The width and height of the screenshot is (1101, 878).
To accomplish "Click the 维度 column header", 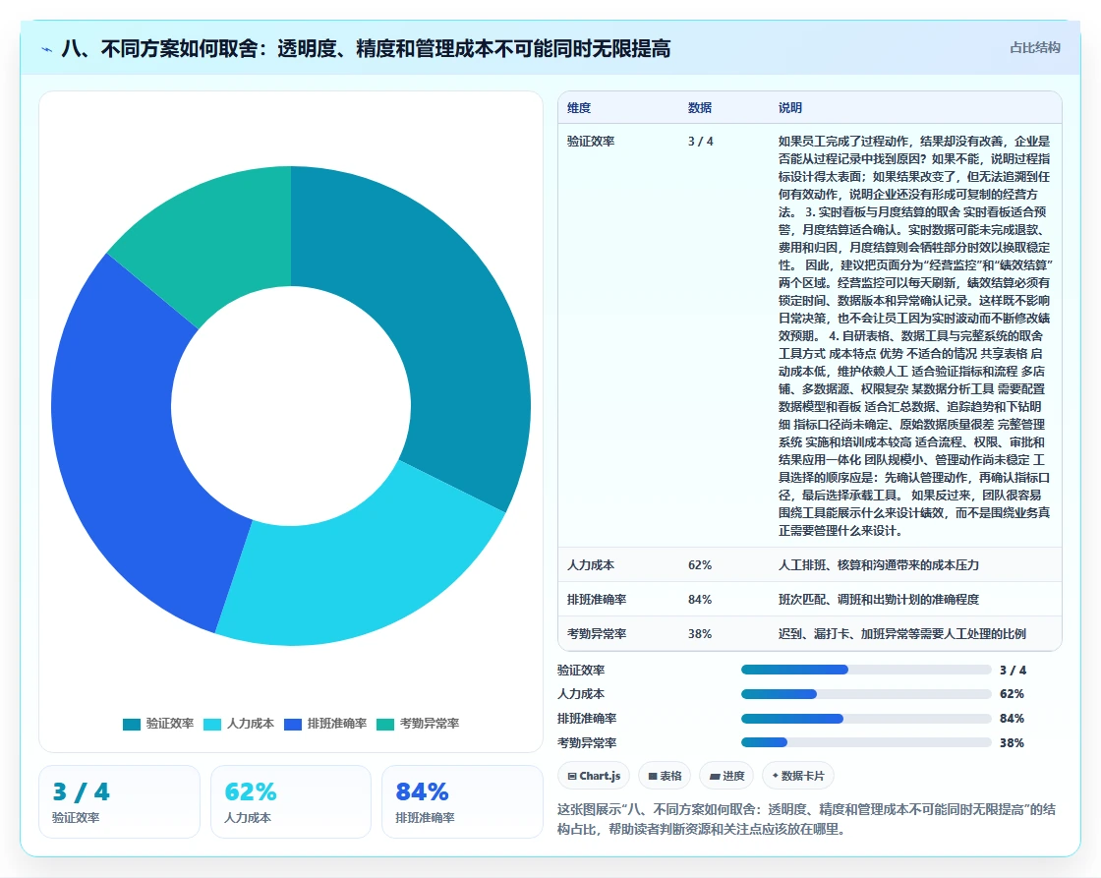I will 579,107.
